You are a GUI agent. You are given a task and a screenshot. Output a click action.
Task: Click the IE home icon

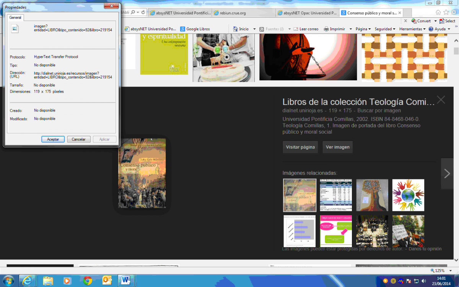coord(438,12)
